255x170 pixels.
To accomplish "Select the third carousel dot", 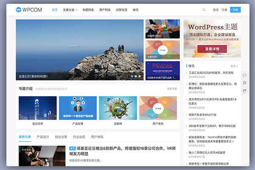I will (140, 76).
